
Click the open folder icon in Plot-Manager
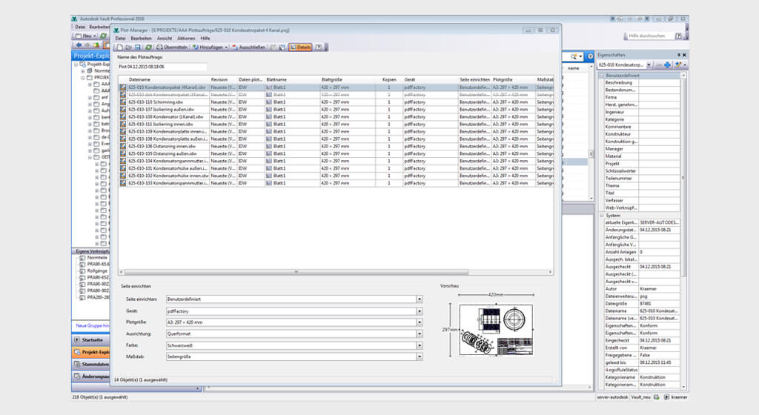(x=128, y=47)
